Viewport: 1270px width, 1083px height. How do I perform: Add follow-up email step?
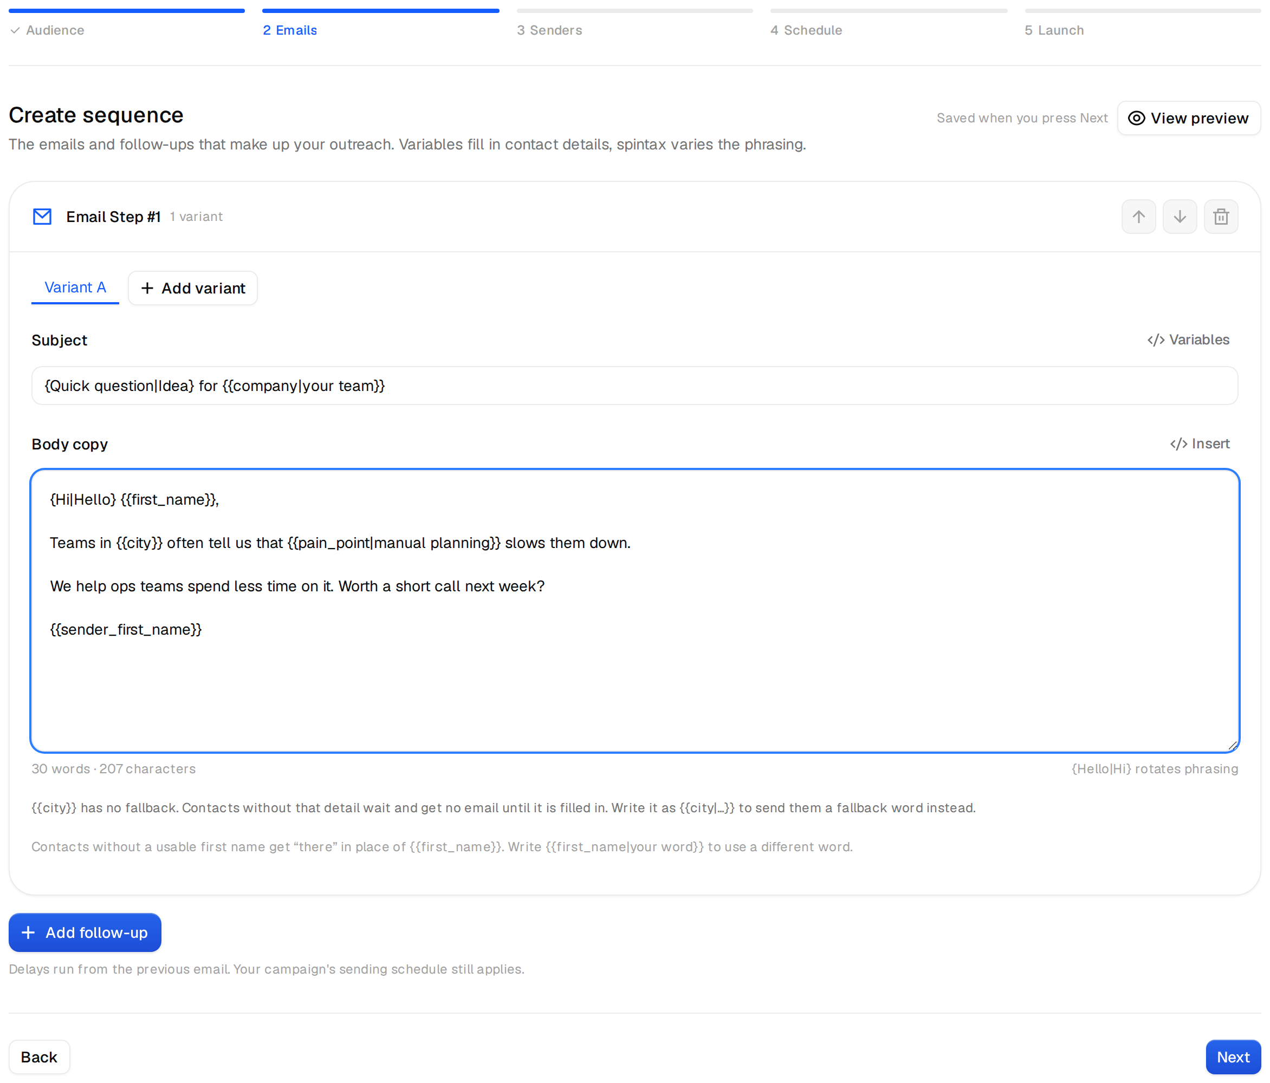coord(85,932)
